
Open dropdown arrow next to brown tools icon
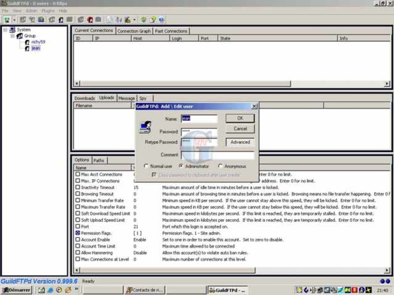[x=134, y=19]
